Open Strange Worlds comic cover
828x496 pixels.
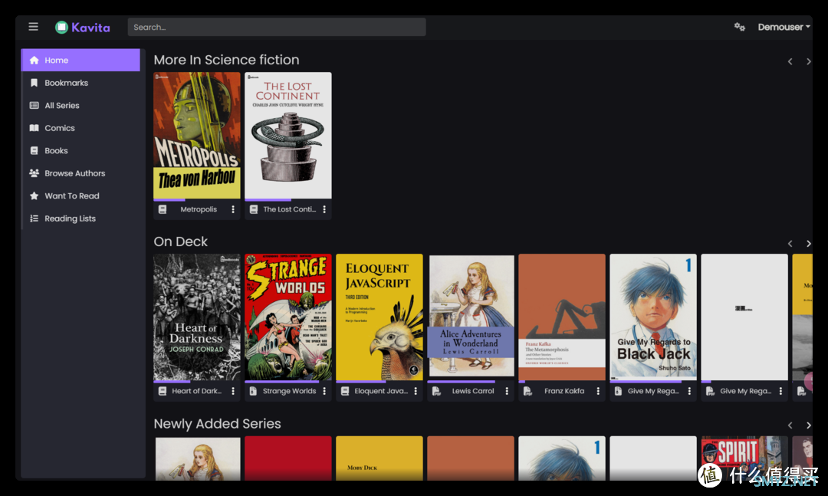tap(288, 317)
